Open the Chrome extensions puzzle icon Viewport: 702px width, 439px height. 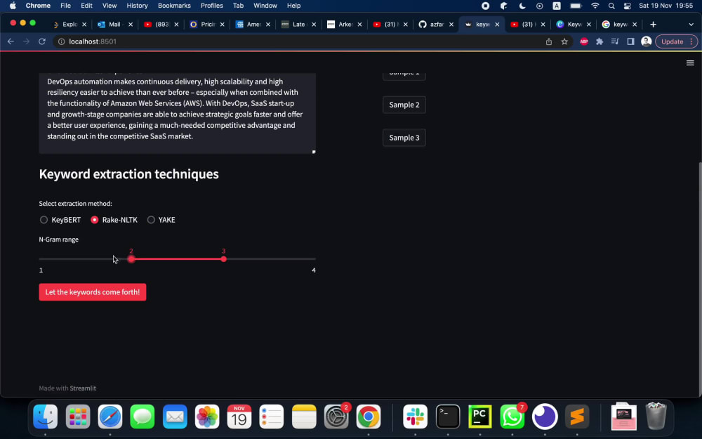(x=599, y=41)
